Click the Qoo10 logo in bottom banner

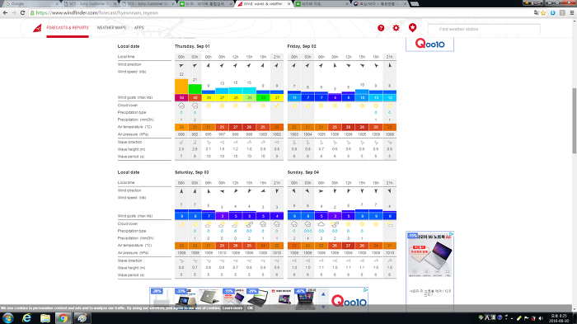[349, 301]
